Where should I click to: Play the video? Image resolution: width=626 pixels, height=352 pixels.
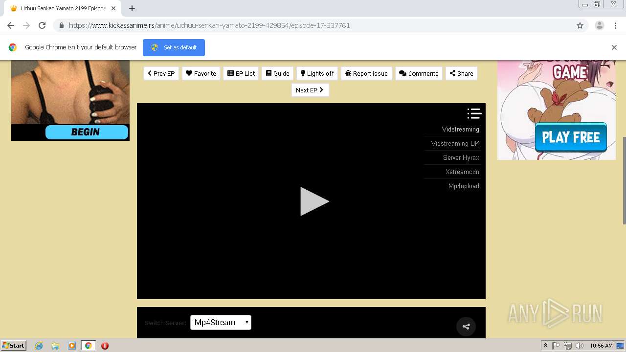tap(314, 201)
